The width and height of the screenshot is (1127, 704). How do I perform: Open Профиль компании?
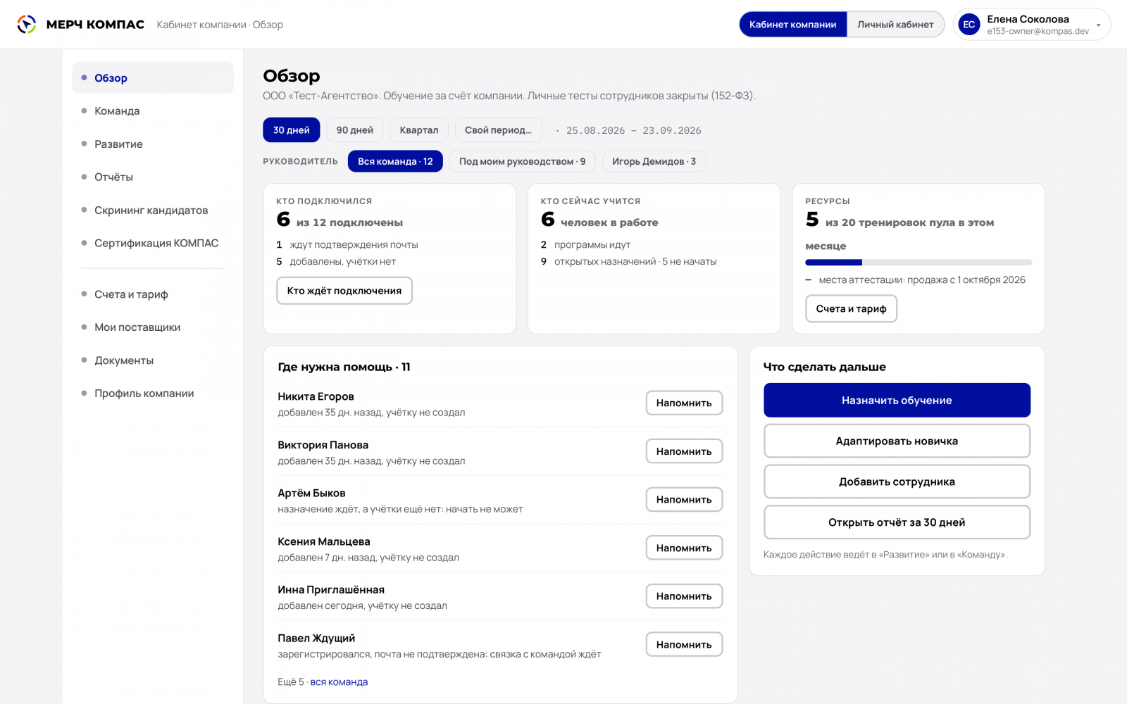[153, 394]
